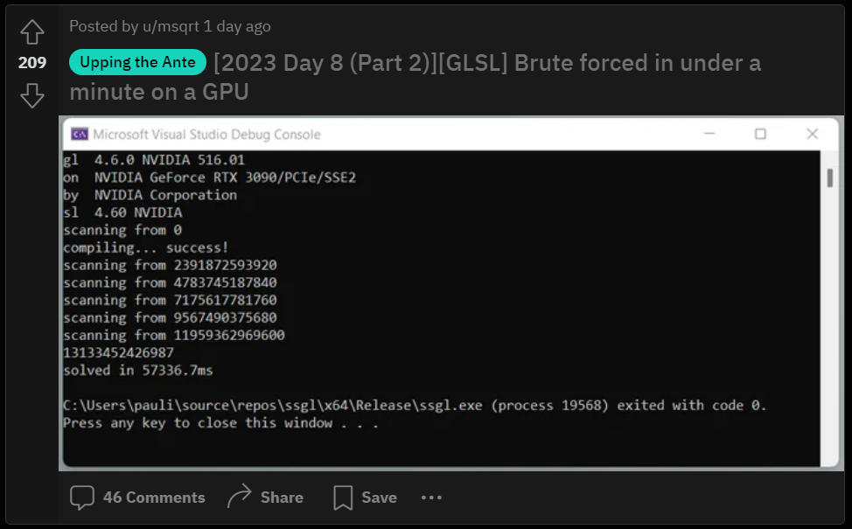Image resolution: width=852 pixels, height=529 pixels.
Task: Click the console scrollbar thumb
Action: (x=829, y=178)
